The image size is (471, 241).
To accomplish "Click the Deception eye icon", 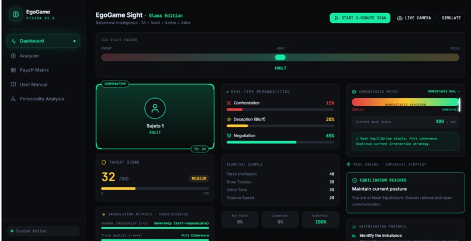I will click(229, 119).
